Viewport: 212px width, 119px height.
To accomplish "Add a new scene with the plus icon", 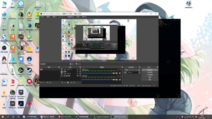I will (x=41, y=83).
